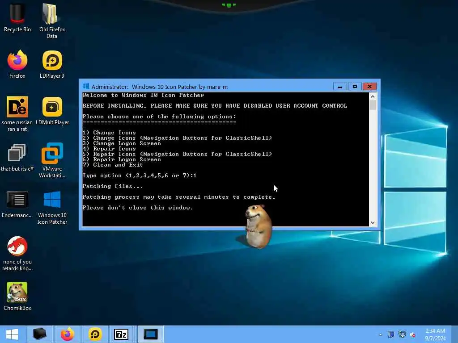This screenshot has width=458, height=343.
Task: Click the '7) Clean and Exit' line
Action: [113, 165]
